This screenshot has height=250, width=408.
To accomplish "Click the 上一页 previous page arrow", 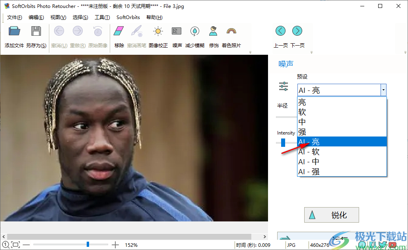I will click(280, 31).
